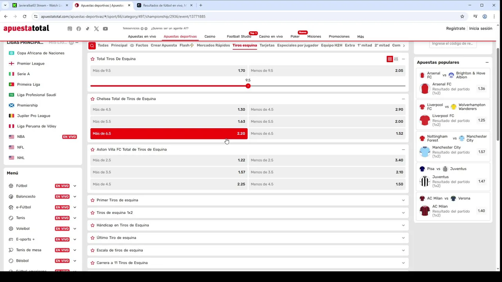Open the Casino navigation item

210,36
